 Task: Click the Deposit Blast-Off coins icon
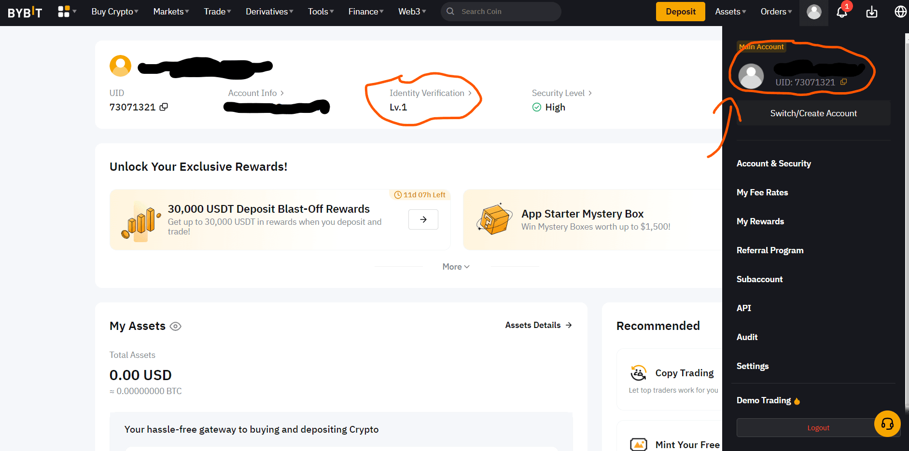[141, 222]
